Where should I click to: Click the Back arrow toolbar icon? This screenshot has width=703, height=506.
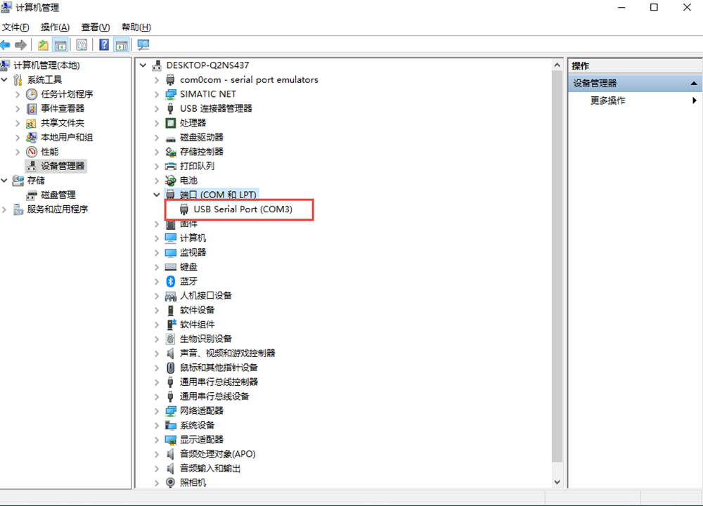tap(6, 45)
